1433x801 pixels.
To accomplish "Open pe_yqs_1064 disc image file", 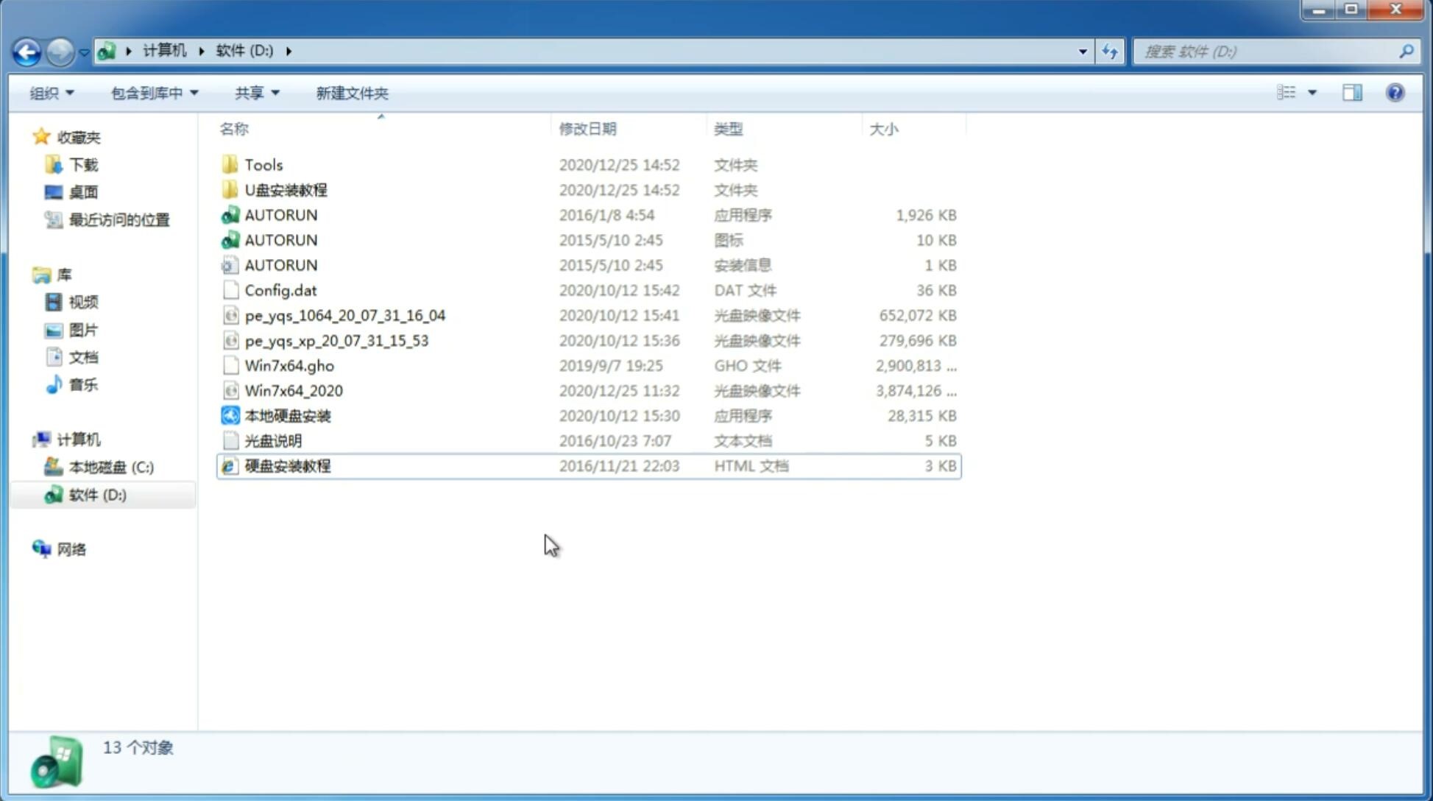I will (x=345, y=315).
